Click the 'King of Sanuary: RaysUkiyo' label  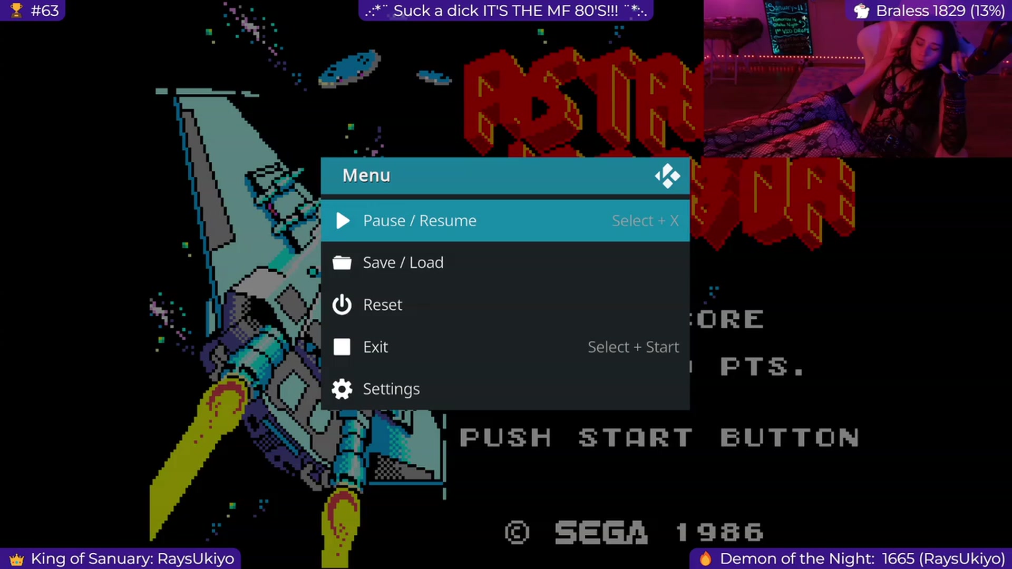tap(132, 558)
